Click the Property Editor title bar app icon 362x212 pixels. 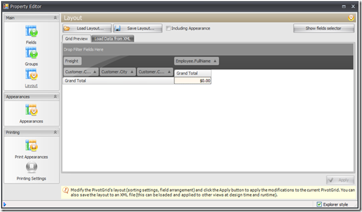click(6, 6)
